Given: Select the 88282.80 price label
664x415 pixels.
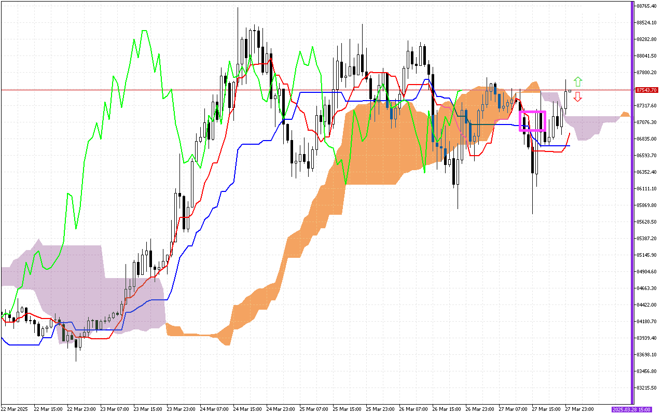Looking at the screenshot, I should [x=646, y=39].
